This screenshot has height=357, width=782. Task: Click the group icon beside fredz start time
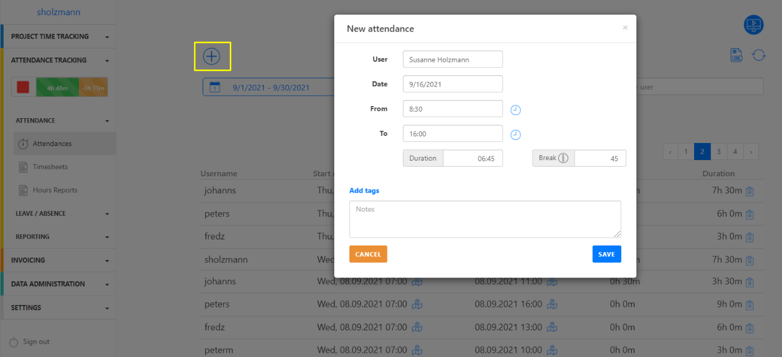click(x=417, y=327)
